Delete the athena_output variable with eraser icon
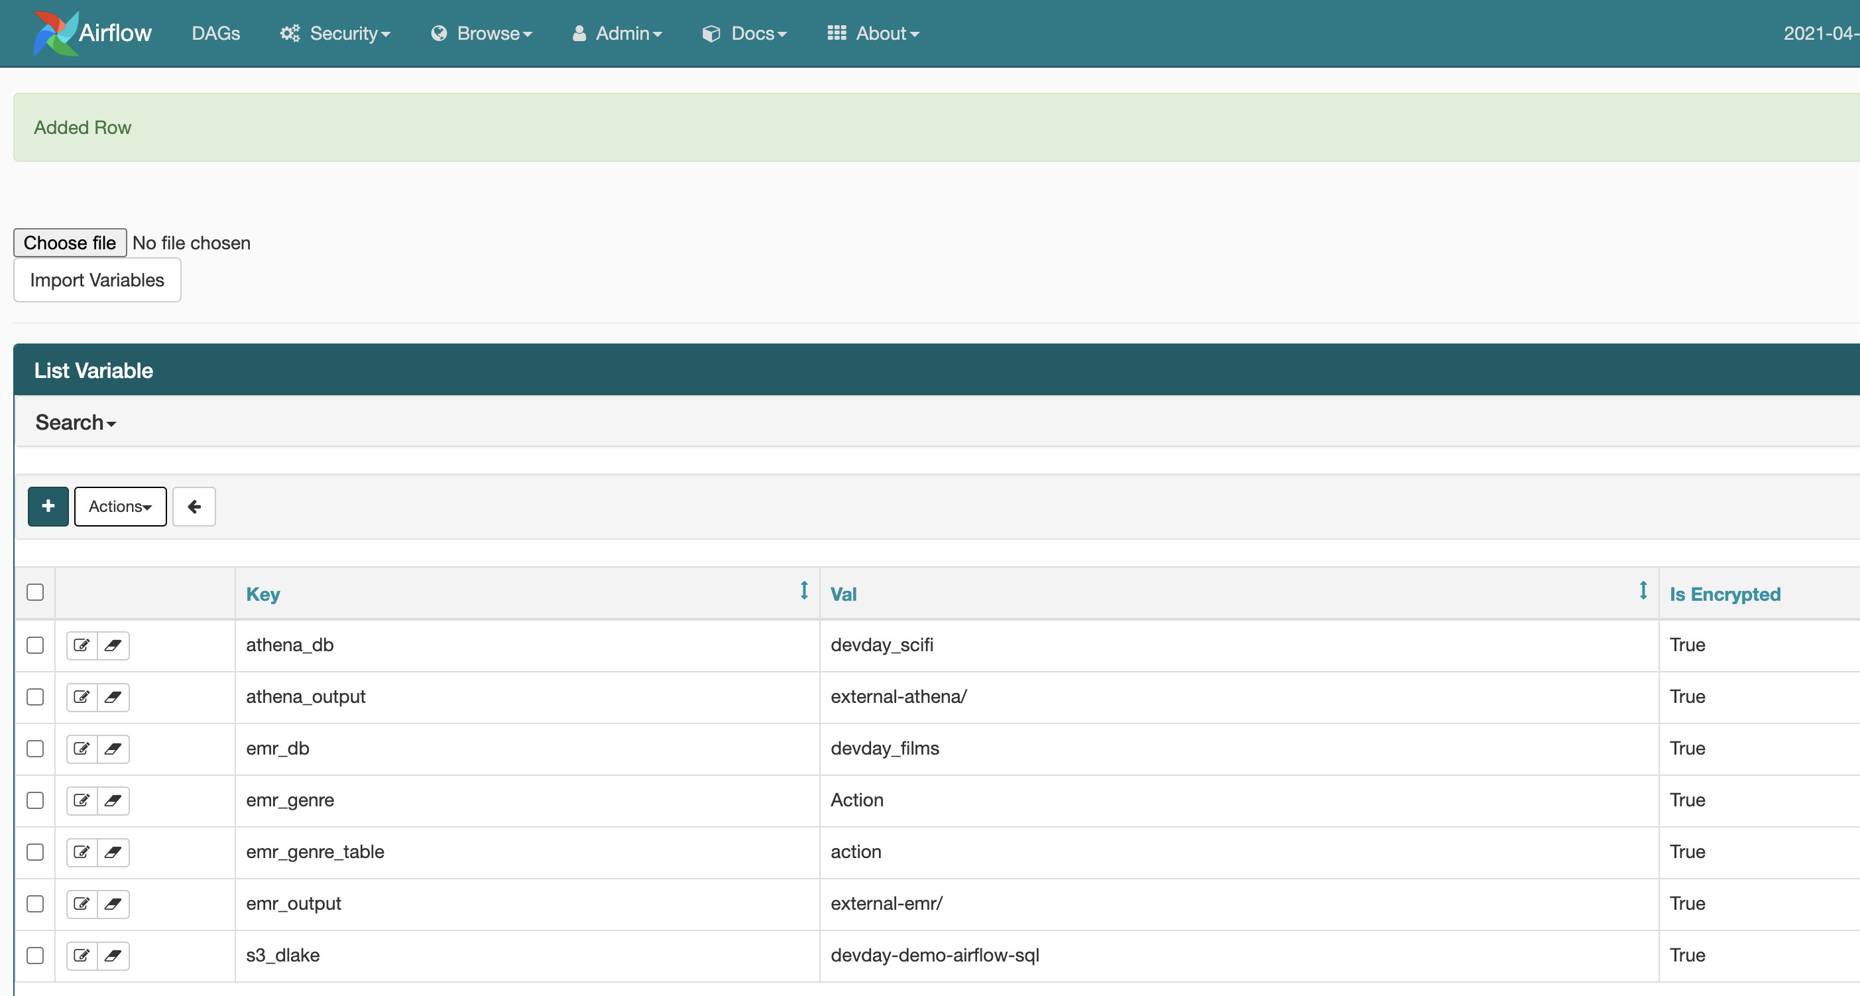This screenshot has height=996, width=1860. (113, 697)
